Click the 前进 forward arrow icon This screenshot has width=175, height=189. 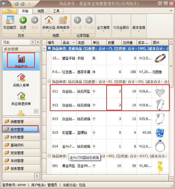click(34, 20)
